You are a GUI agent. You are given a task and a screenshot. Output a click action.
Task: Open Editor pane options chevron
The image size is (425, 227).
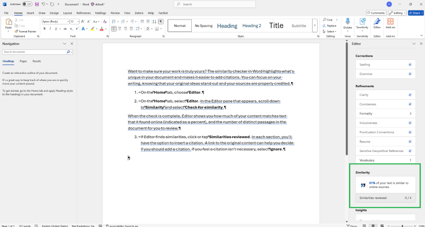pyautogui.click(x=414, y=44)
